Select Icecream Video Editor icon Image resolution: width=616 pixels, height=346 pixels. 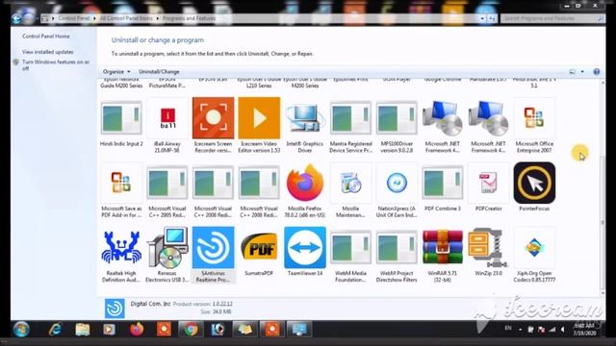[259, 118]
